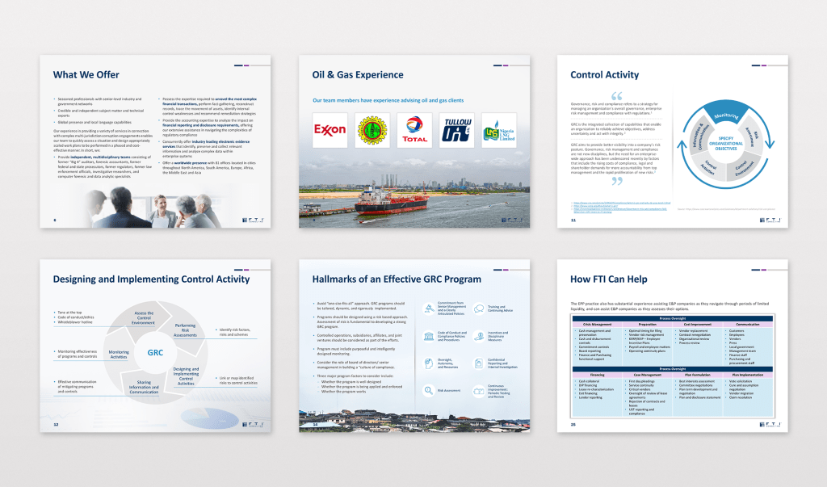The image size is (827, 487).
Task: Click the Total company logo
Action: (415, 130)
